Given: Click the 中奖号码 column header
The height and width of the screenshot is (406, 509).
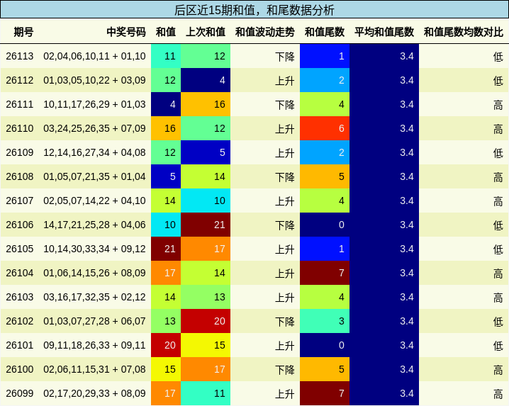Looking at the screenshot, I should pyautogui.click(x=126, y=32).
